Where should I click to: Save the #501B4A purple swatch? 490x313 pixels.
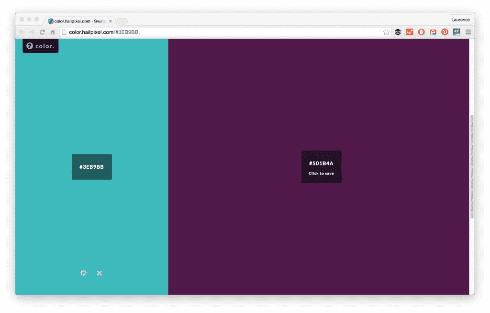pos(321,167)
